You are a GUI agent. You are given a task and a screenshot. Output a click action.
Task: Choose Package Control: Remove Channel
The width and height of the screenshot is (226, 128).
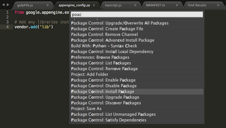pyautogui.click(x=137, y=34)
